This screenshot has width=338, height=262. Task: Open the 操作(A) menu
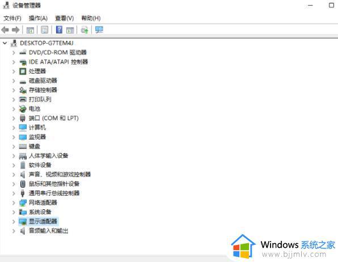coord(38,18)
